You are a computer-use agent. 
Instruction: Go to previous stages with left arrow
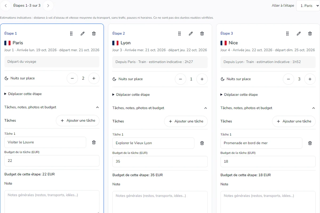[x=6, y=6]
